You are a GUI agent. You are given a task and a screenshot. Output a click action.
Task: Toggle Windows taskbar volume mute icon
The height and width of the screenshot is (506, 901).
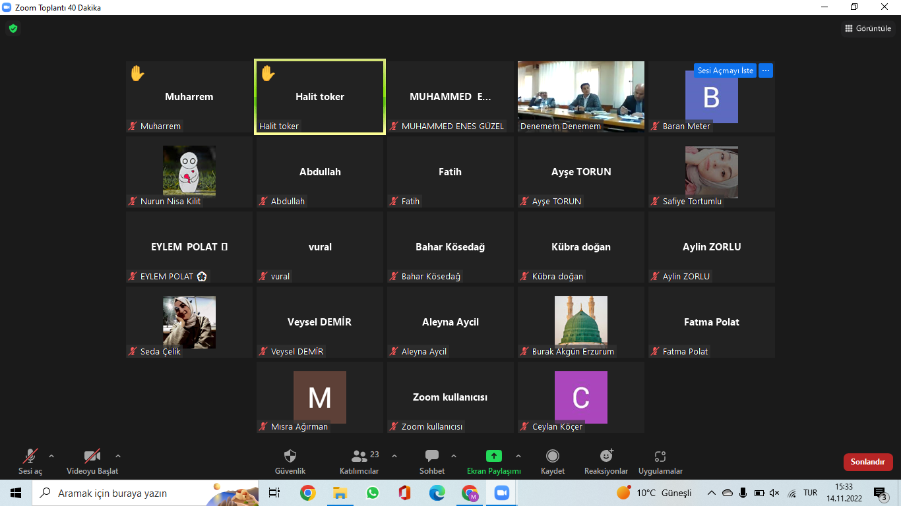click(x=774, y=493)
